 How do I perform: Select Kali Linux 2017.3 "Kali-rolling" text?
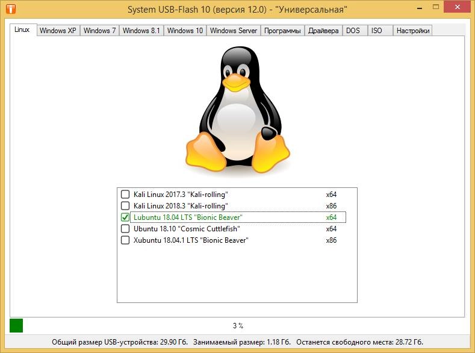click(181, 195)
